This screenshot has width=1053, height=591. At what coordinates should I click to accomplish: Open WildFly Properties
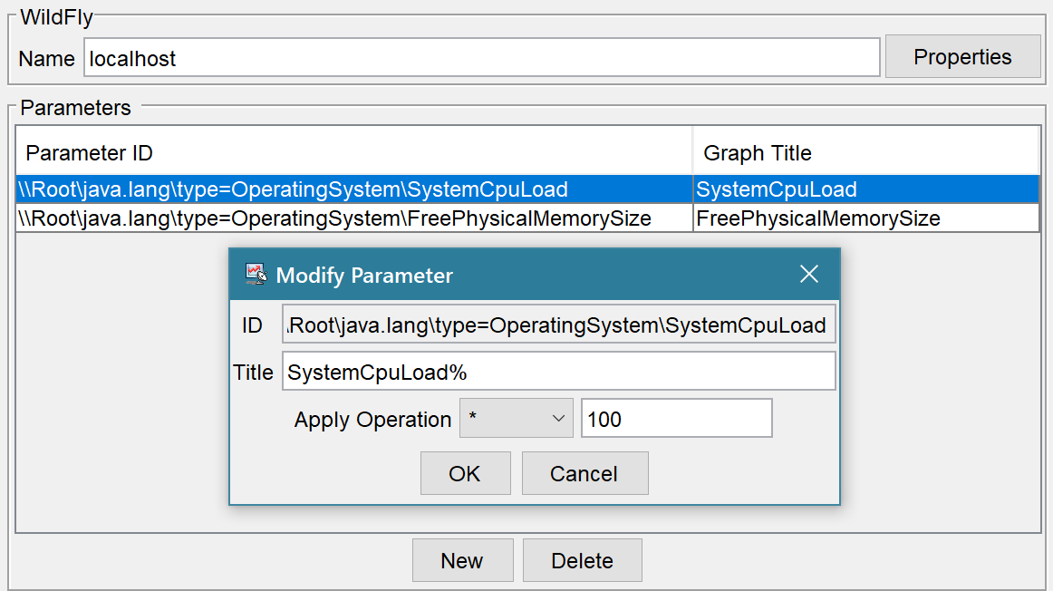click(x=962, y=57)
